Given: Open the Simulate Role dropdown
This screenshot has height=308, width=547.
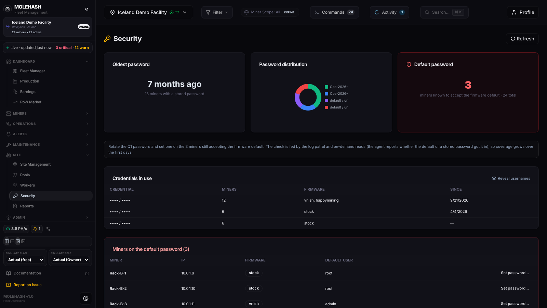Looking at the screenshot, I should [x=70, y=260].
